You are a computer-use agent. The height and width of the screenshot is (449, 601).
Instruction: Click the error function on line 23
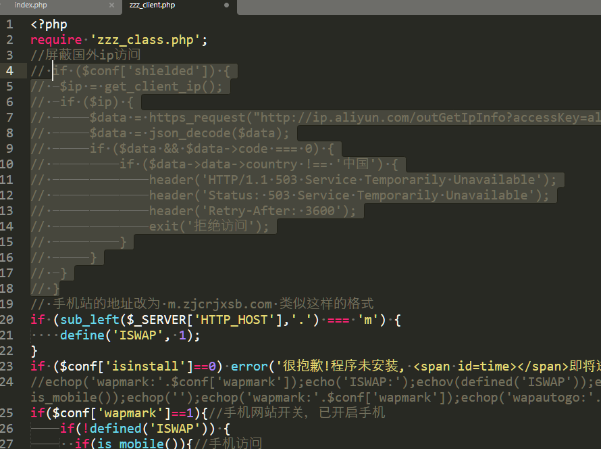click(249, 366)
